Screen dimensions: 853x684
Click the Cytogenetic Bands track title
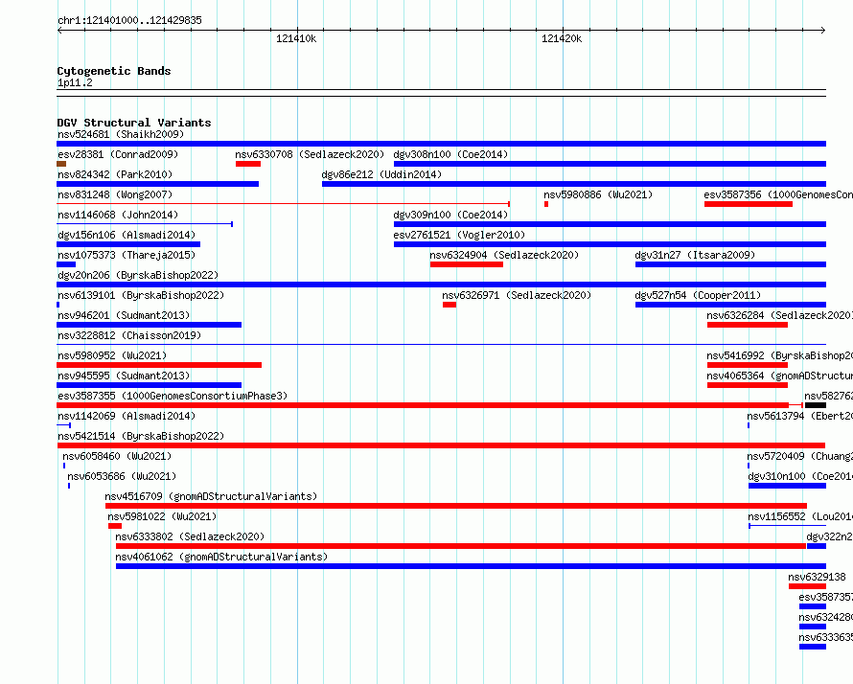click(x=114, y=71)
